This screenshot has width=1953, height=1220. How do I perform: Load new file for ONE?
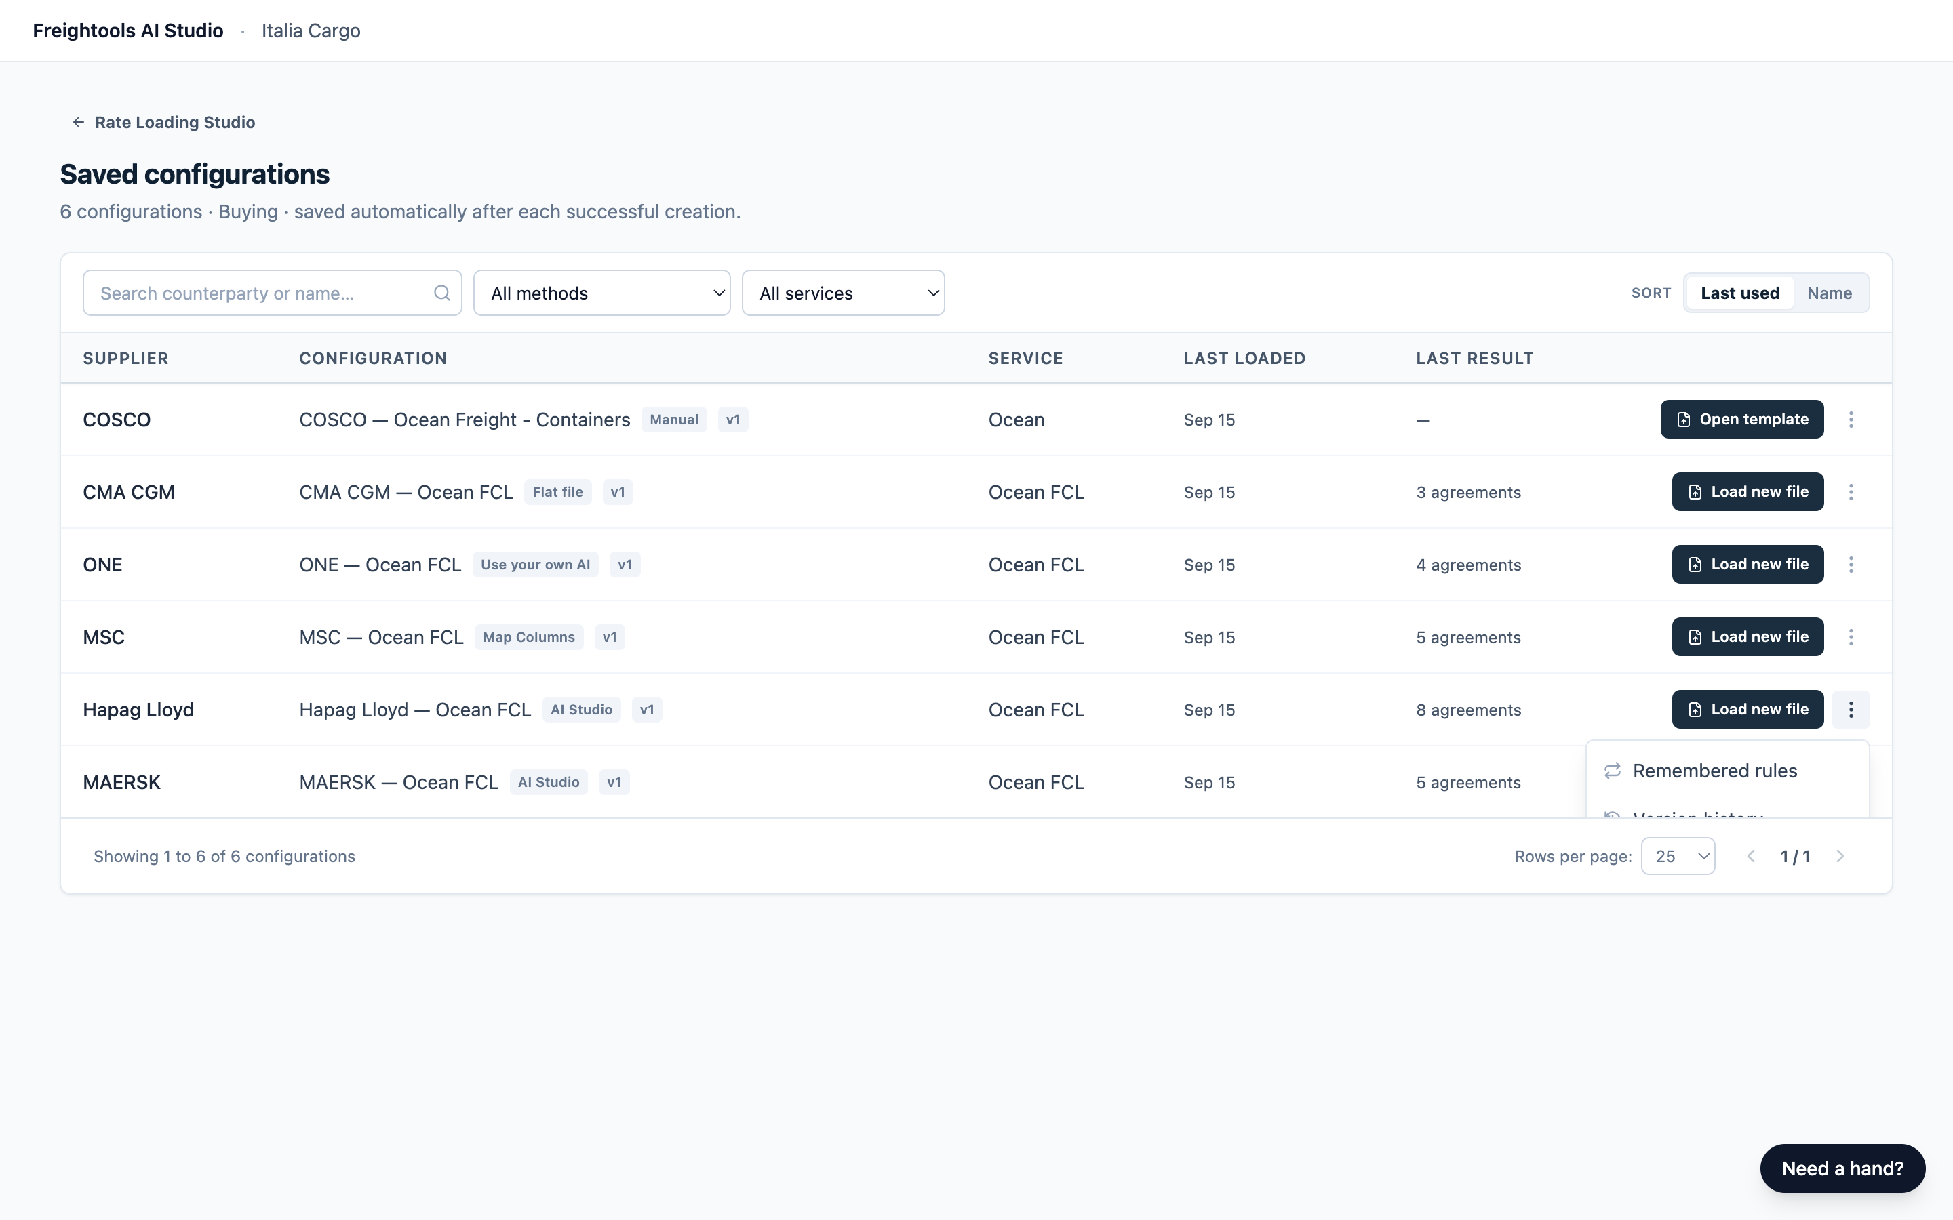coord(1748,565)
